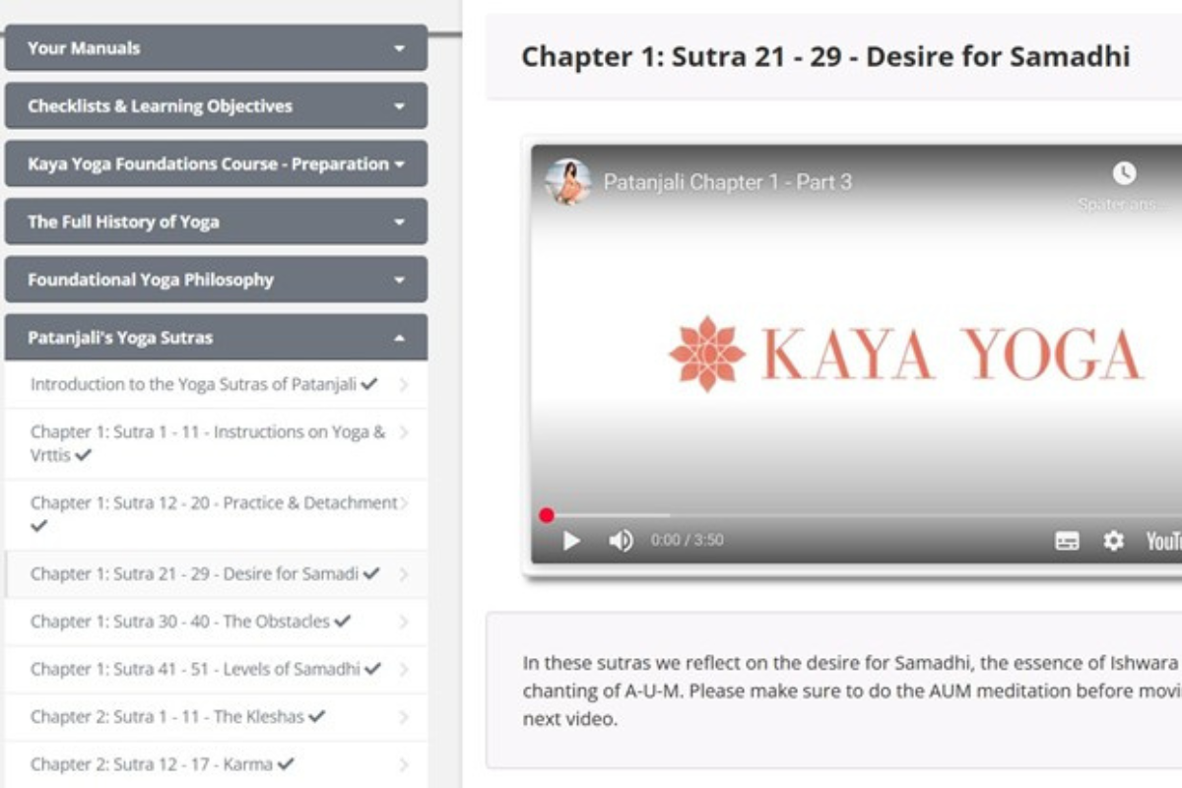Screen dimensions: 1182x788
Task: Toggle checkmark on Sutra 41 - 51 lesson
Action: (x=372, y=669)
